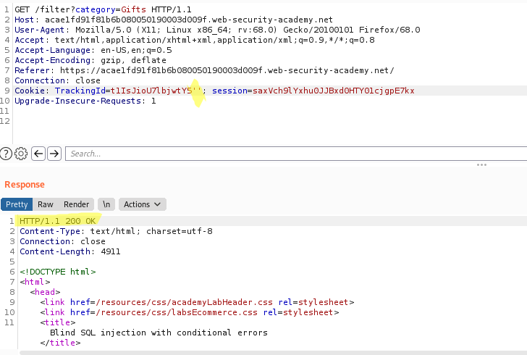Screen dimensions: 527x355
Task: Click the HTTP/1.1 200 OK status line
Action: pyautogui.click(x=57, y=221)
